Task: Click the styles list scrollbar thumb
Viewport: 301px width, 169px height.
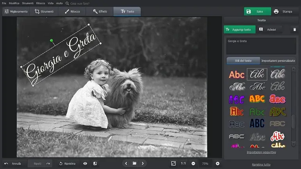Action: (293, 121)
